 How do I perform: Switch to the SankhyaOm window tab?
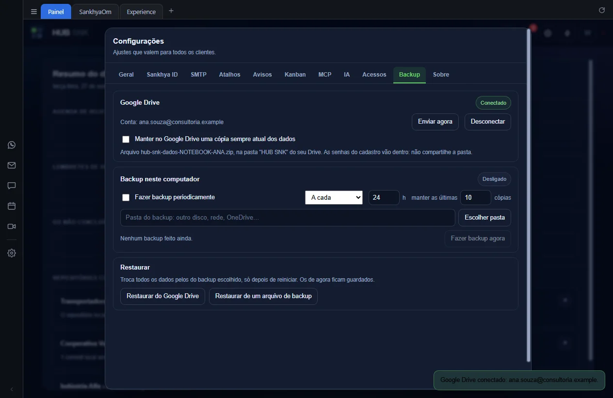coord(95,12)
